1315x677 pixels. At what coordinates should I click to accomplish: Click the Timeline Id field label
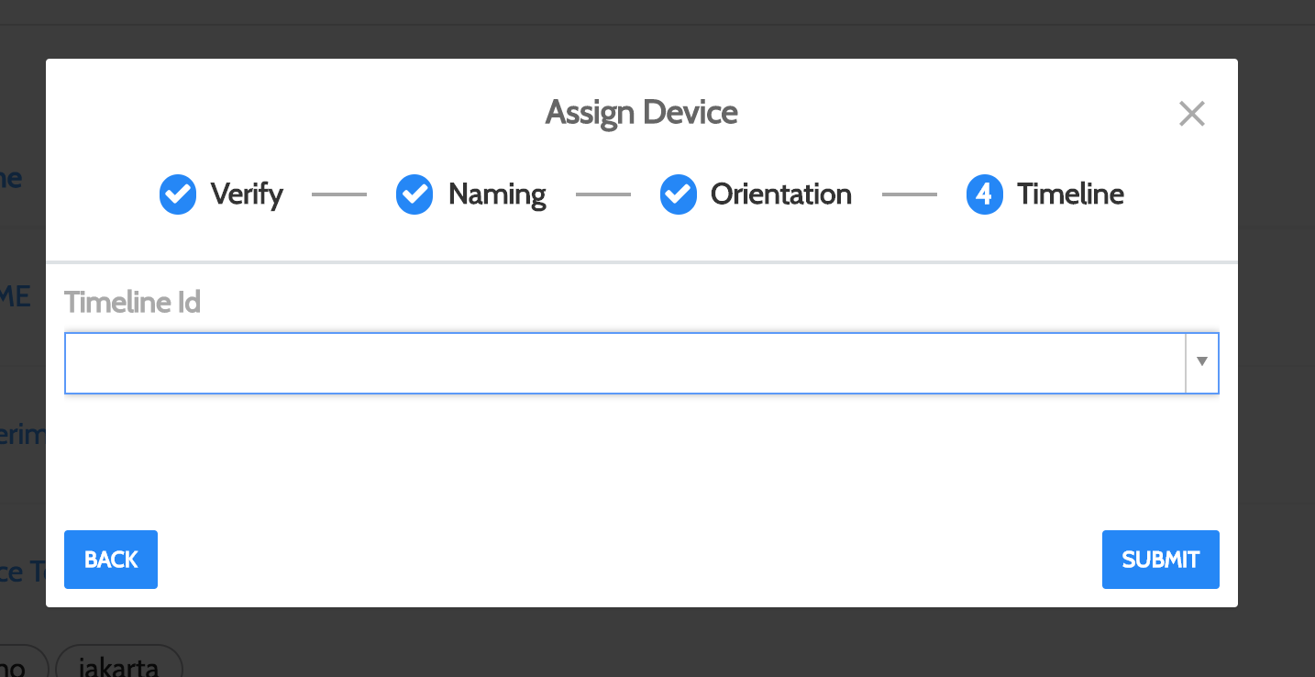tap(133, 302)
